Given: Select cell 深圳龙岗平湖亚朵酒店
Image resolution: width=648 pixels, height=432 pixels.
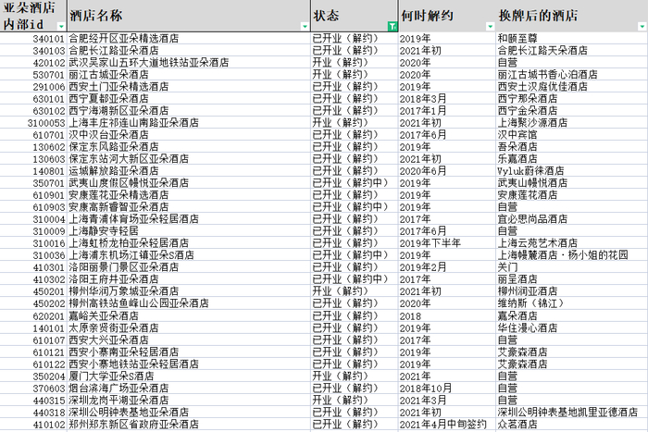Looking at the screenshot, I should (x=189, y=400).
